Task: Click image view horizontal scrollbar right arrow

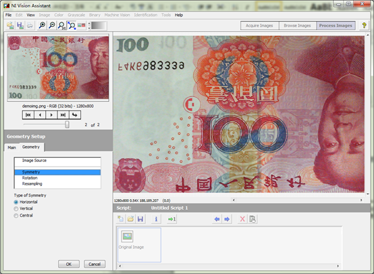Action: (x=361, y=200)
